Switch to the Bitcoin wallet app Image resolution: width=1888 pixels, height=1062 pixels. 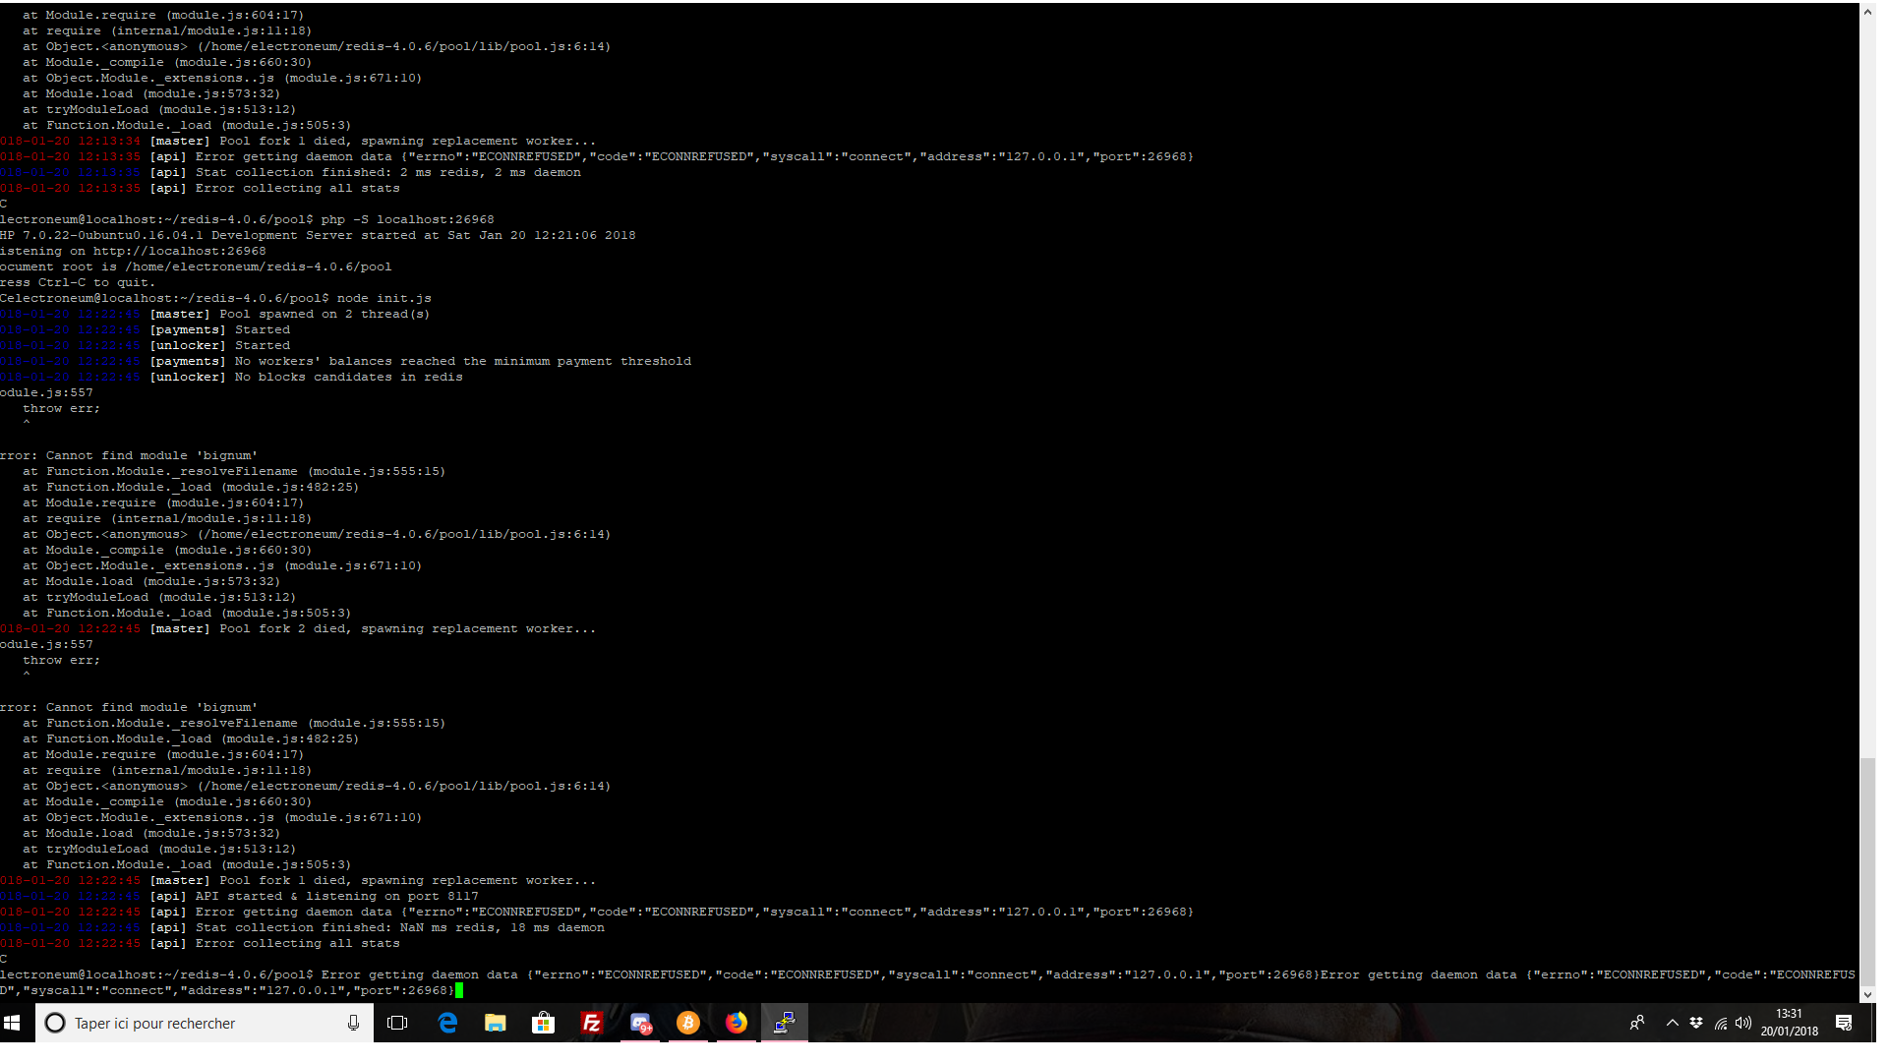688,1023
